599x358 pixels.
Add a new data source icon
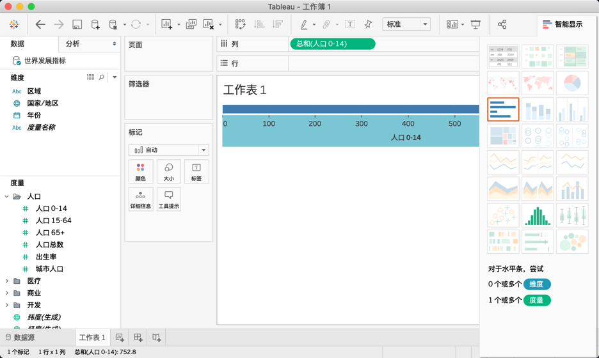95,24
